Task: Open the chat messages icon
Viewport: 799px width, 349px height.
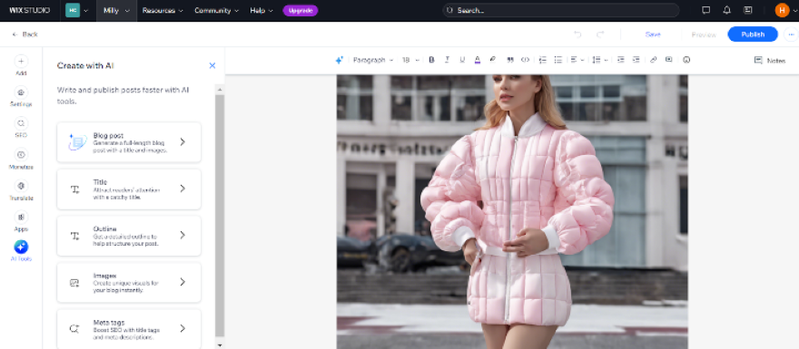Action: click(x=706, y=10)
